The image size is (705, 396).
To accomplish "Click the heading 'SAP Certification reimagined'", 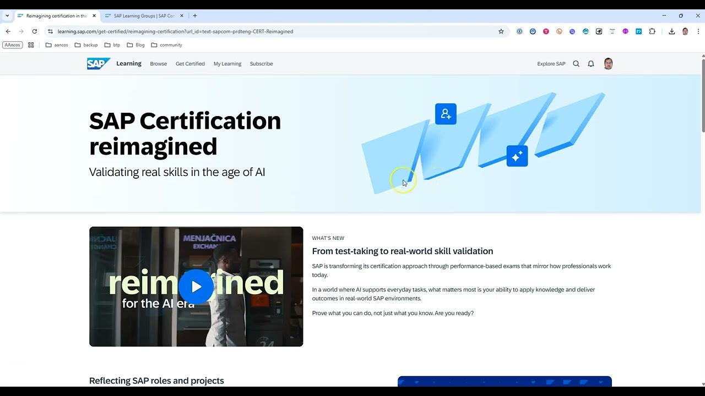I will (x=185, y=134).
